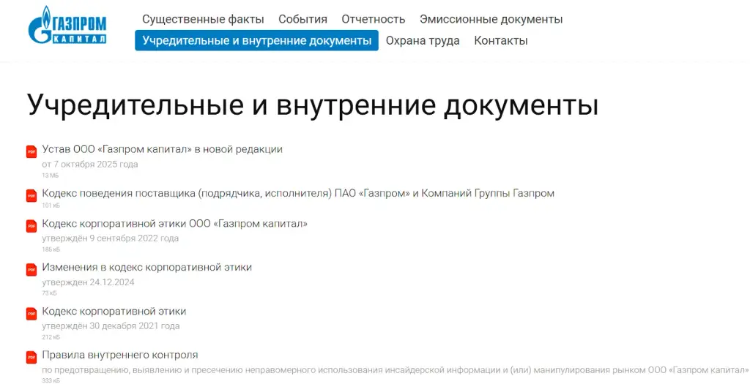This screenshot has height=384, width=750.
Task: Open Кодекс корпоративной этики ООО «Газпром капитал» link
Action: (x=174, y=224)
